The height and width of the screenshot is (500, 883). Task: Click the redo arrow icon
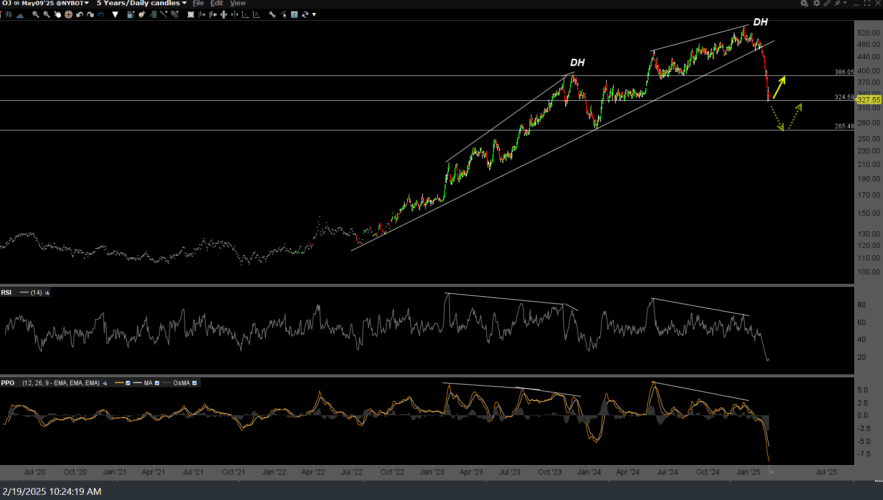[x=90, y=15]
